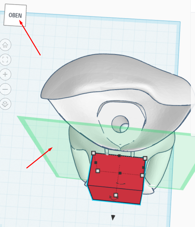195x227 pixels.
Task: Zoom out with the minus icon
Action: coord(5,89)
